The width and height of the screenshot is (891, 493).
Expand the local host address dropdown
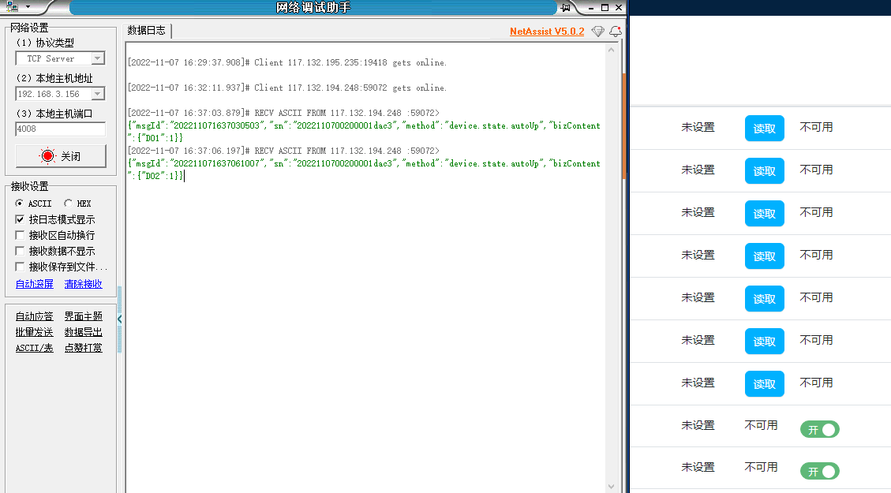pyautogui.click(x=97, y=94)
